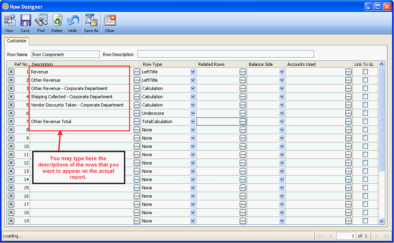This screenshot has width=394, height=243.
Task: Open description ellipsis for Revenue row
Action: click(x=137, y=72)
